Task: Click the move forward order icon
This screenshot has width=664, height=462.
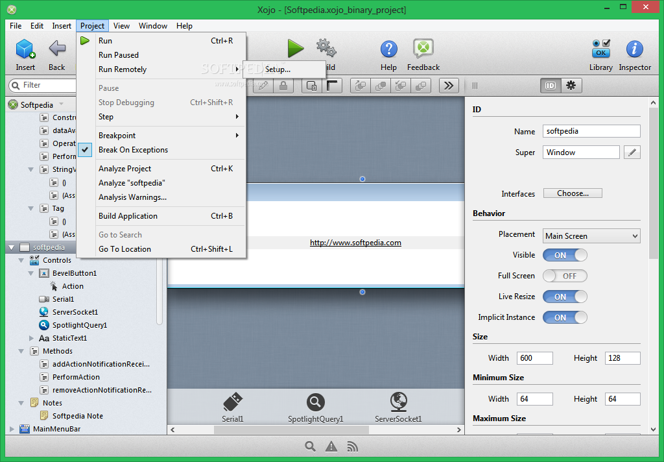Action: [x=381, y=86]
